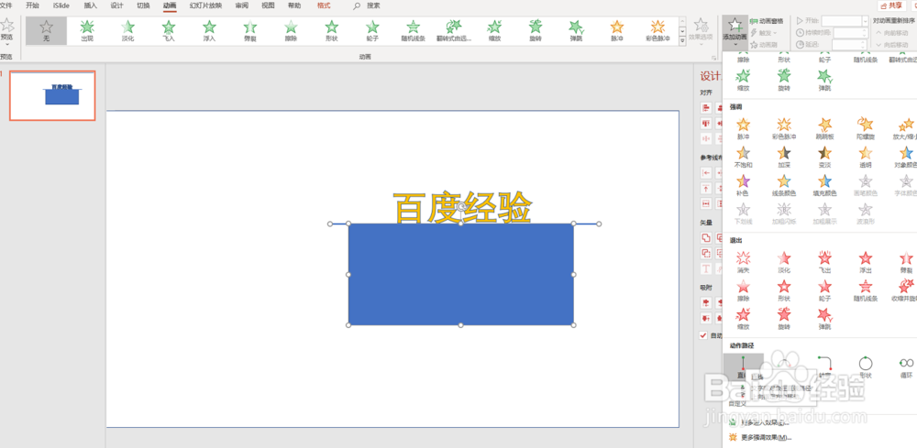Pick the green 旋转 entrance effect in the dropdown panel
The height and width of the screenshot is (448, 917).
tap(784, 80)
